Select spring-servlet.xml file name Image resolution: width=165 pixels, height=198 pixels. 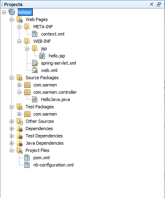58,63
